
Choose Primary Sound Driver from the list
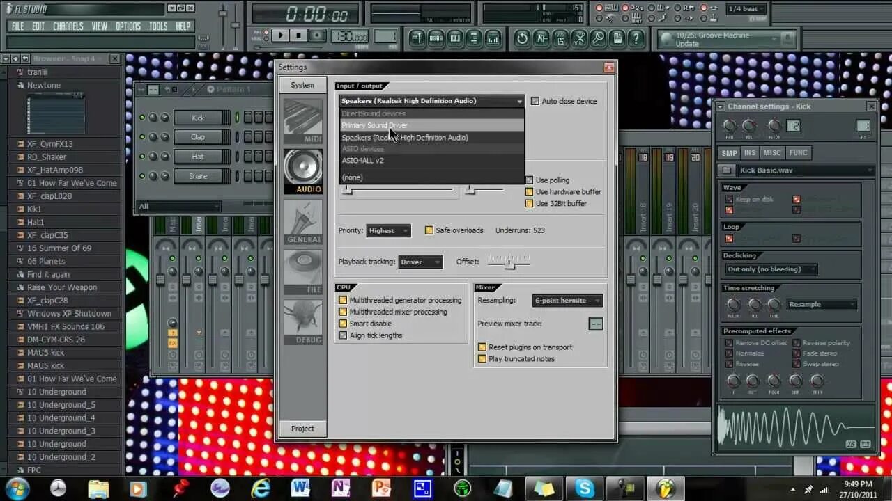tap(432, 125)
